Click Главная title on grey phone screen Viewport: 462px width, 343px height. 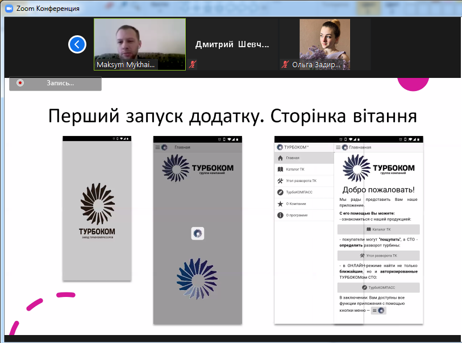(182, 147)
